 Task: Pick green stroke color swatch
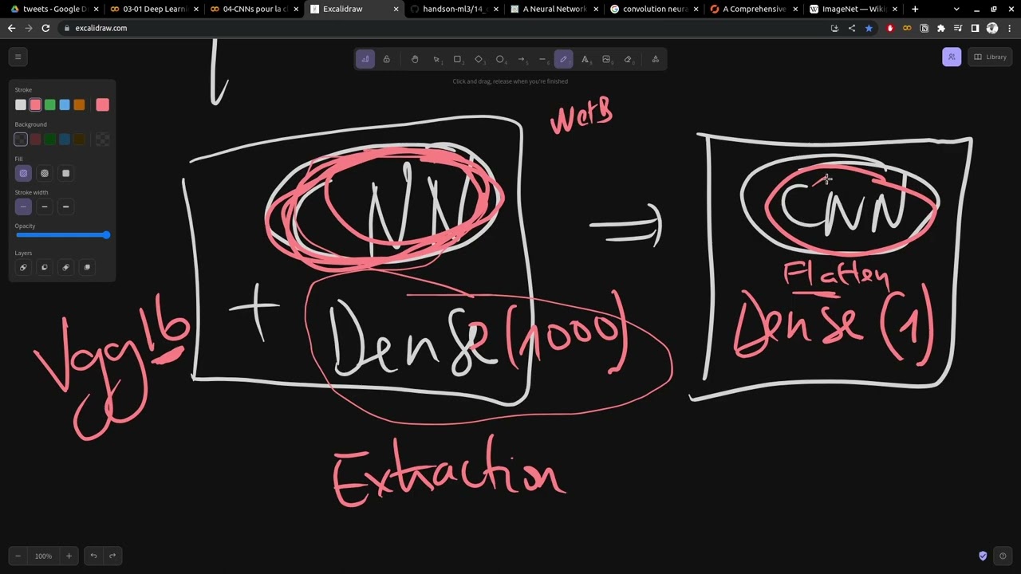pyautogui.click(x=49, y=104)
